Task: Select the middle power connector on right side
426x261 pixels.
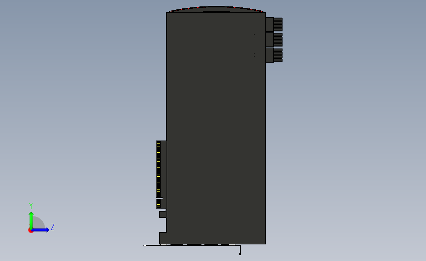Action: [x=274, y=40]
